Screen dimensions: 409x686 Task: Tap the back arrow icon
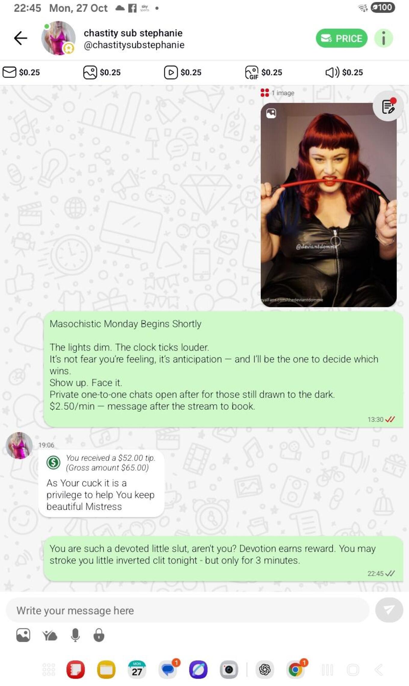tap(20, 38)
